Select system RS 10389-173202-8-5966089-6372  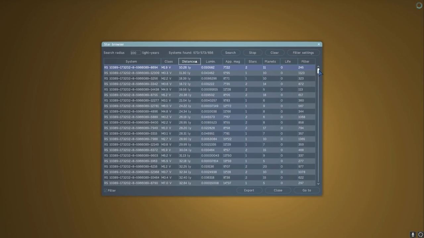coord(209,150)
